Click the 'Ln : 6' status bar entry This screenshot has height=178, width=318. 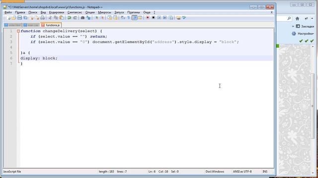pos(152,172)
